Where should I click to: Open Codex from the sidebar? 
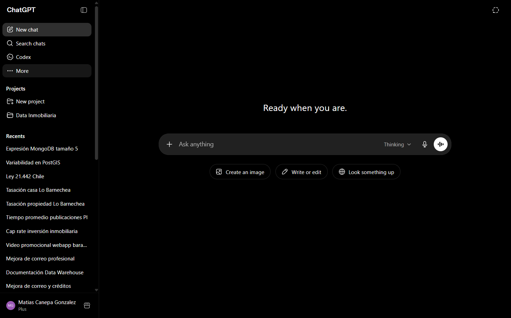47,57
